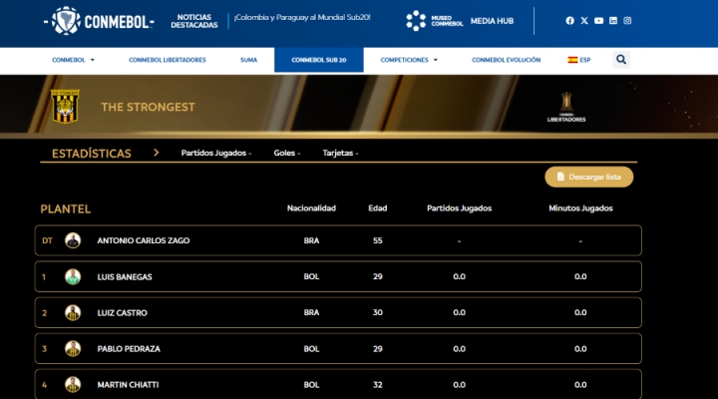Click the The Strongest team title

148,107
